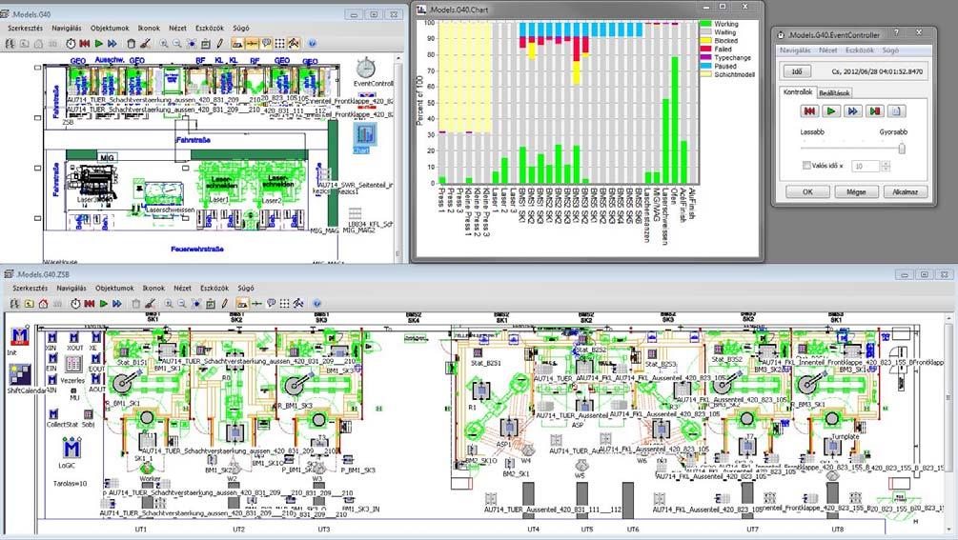
Task: Click the Idő button in EventController
Action: tap(797, 71)
